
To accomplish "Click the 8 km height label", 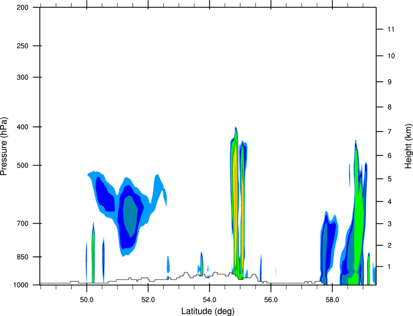I will 390,107.
